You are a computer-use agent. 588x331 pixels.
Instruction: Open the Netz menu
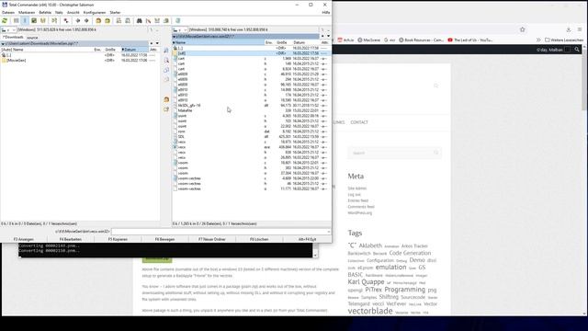(59, 12)
